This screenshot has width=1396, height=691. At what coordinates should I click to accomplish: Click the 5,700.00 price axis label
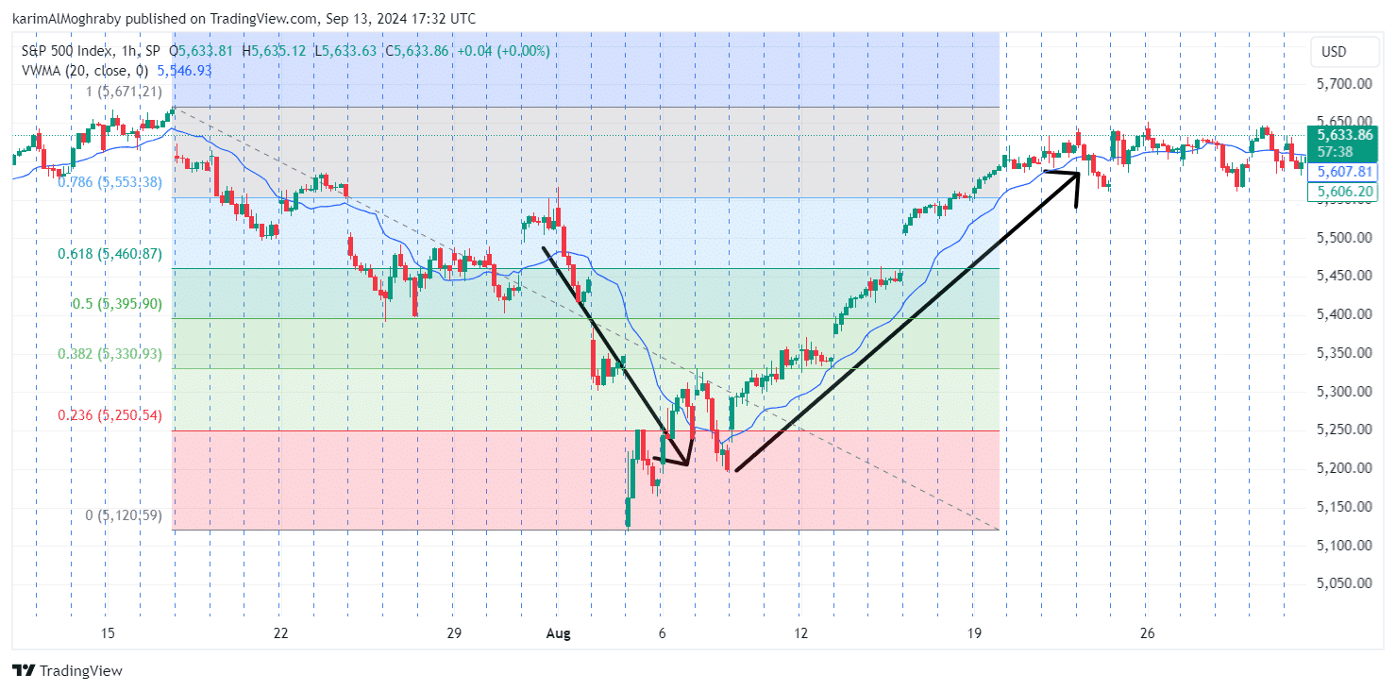pyautogui.click(x=1343, y=84)
